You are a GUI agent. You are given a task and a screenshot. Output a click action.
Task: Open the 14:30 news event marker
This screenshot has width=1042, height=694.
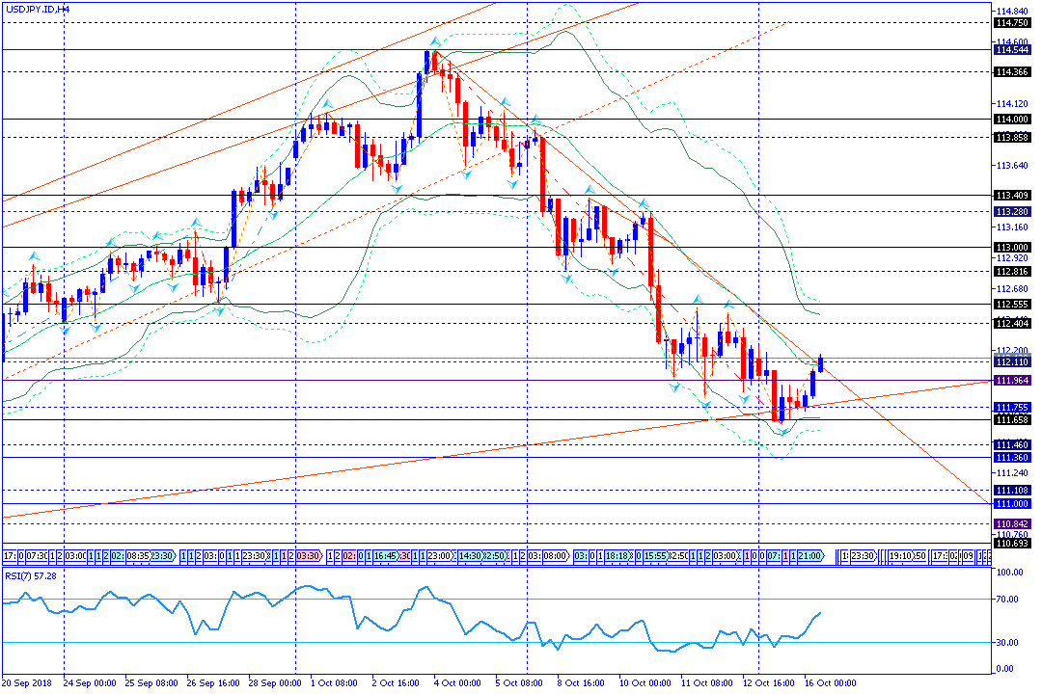pyautogui.click(x=470, y=556)
